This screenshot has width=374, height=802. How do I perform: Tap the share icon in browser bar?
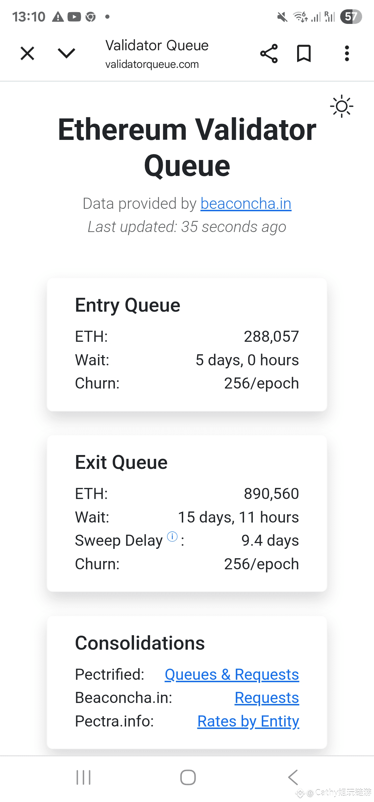click(x=269, y=54)
